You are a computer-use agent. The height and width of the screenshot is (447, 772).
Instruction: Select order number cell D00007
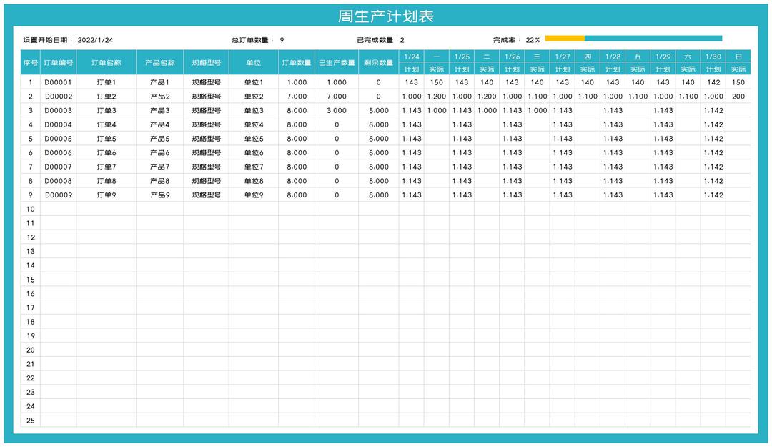coord(59,167)
